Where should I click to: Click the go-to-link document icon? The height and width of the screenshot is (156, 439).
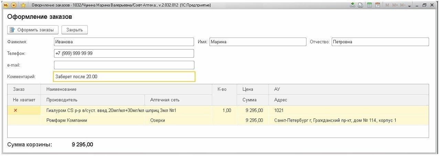(360, 5)
